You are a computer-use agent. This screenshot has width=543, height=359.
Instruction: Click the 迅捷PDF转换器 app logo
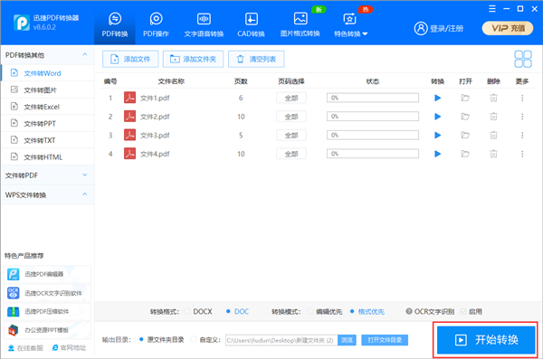point(22,23)
